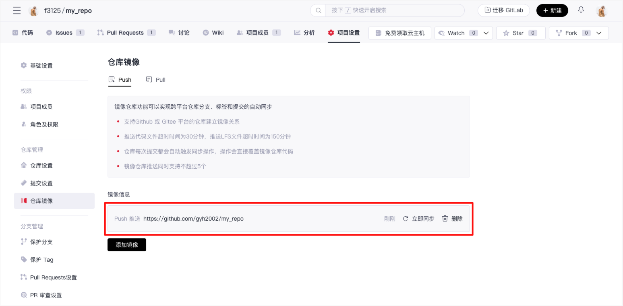623x306 pixels.
Task: Click the search input field
Action: pos(395,10)
